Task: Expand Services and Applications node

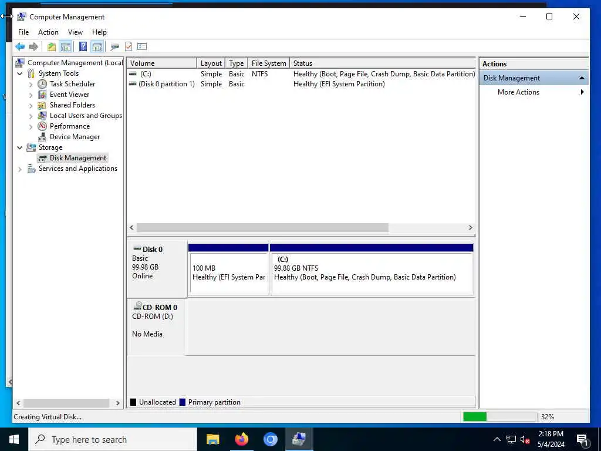Action: (20, 169)
